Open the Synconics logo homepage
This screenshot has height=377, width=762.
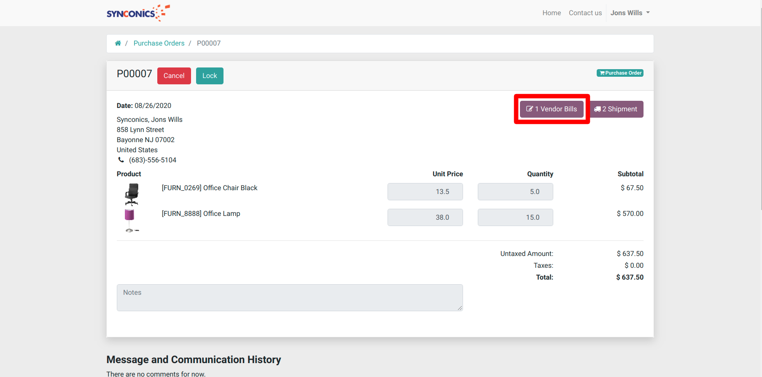138,13
